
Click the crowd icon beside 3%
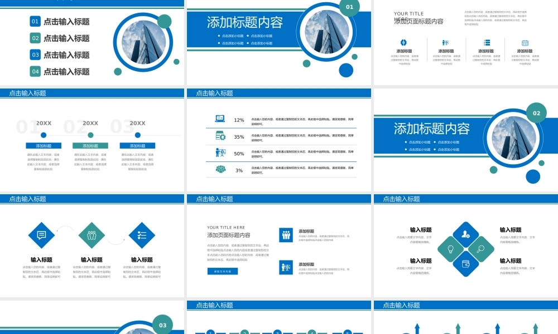pos(220,169)
